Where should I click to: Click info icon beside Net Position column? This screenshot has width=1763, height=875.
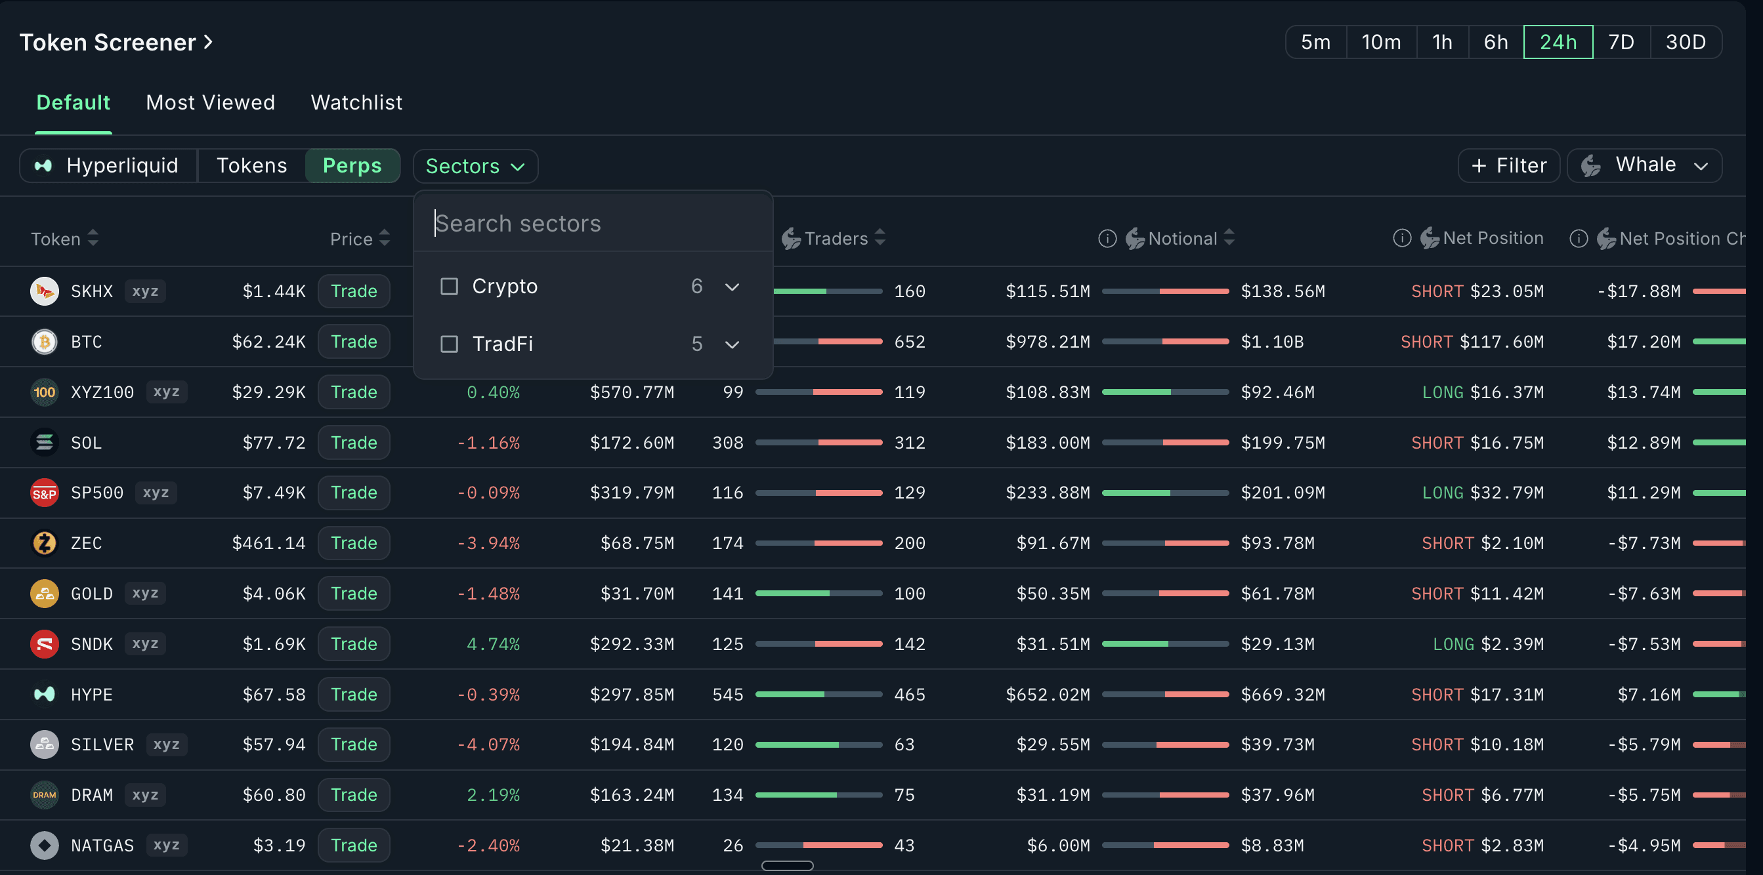[1401, 238]
